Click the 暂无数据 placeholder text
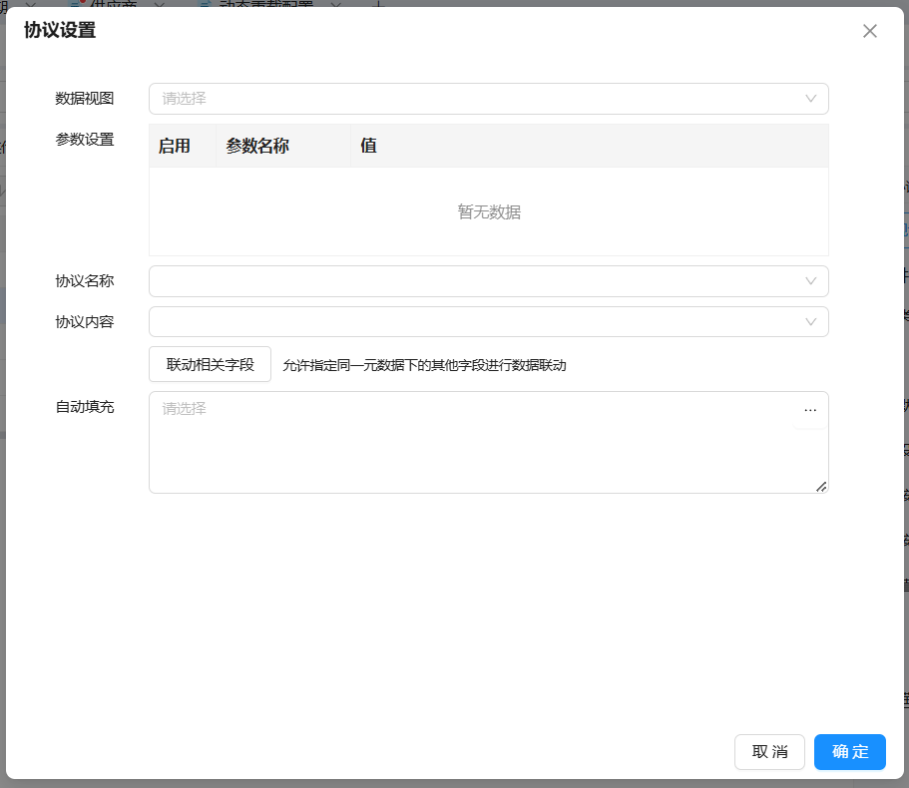Image resolution: width=909 pixels, height=788 pixels. [489, 212]
